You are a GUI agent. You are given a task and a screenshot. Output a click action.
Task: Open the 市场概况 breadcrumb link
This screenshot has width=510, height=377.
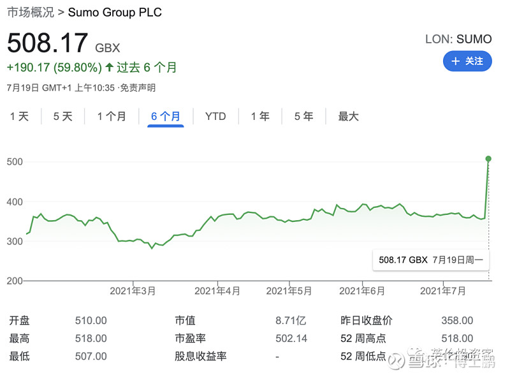(31, 12)
